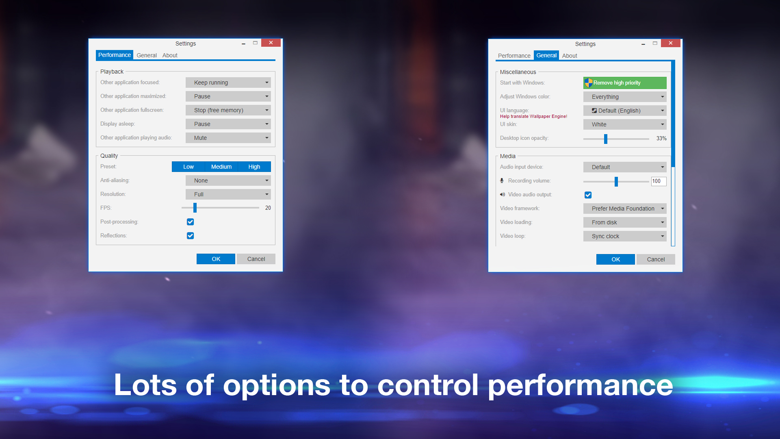Click the Performance tab in left Settings
The image size is (780, 439).
point(114,55)
